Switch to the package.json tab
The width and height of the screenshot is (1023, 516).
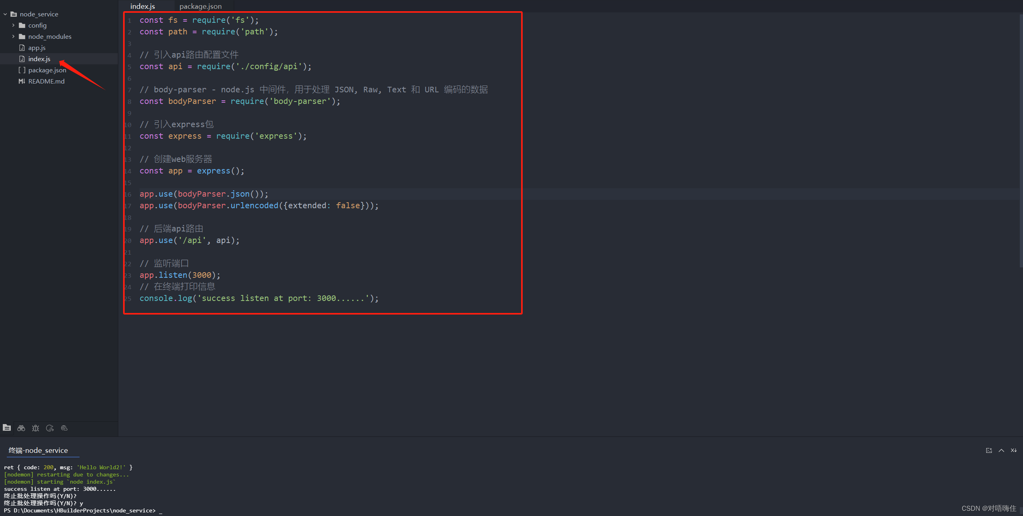[201, 6]
